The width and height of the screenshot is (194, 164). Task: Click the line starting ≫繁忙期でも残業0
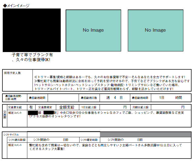click(x=112, y=81)
